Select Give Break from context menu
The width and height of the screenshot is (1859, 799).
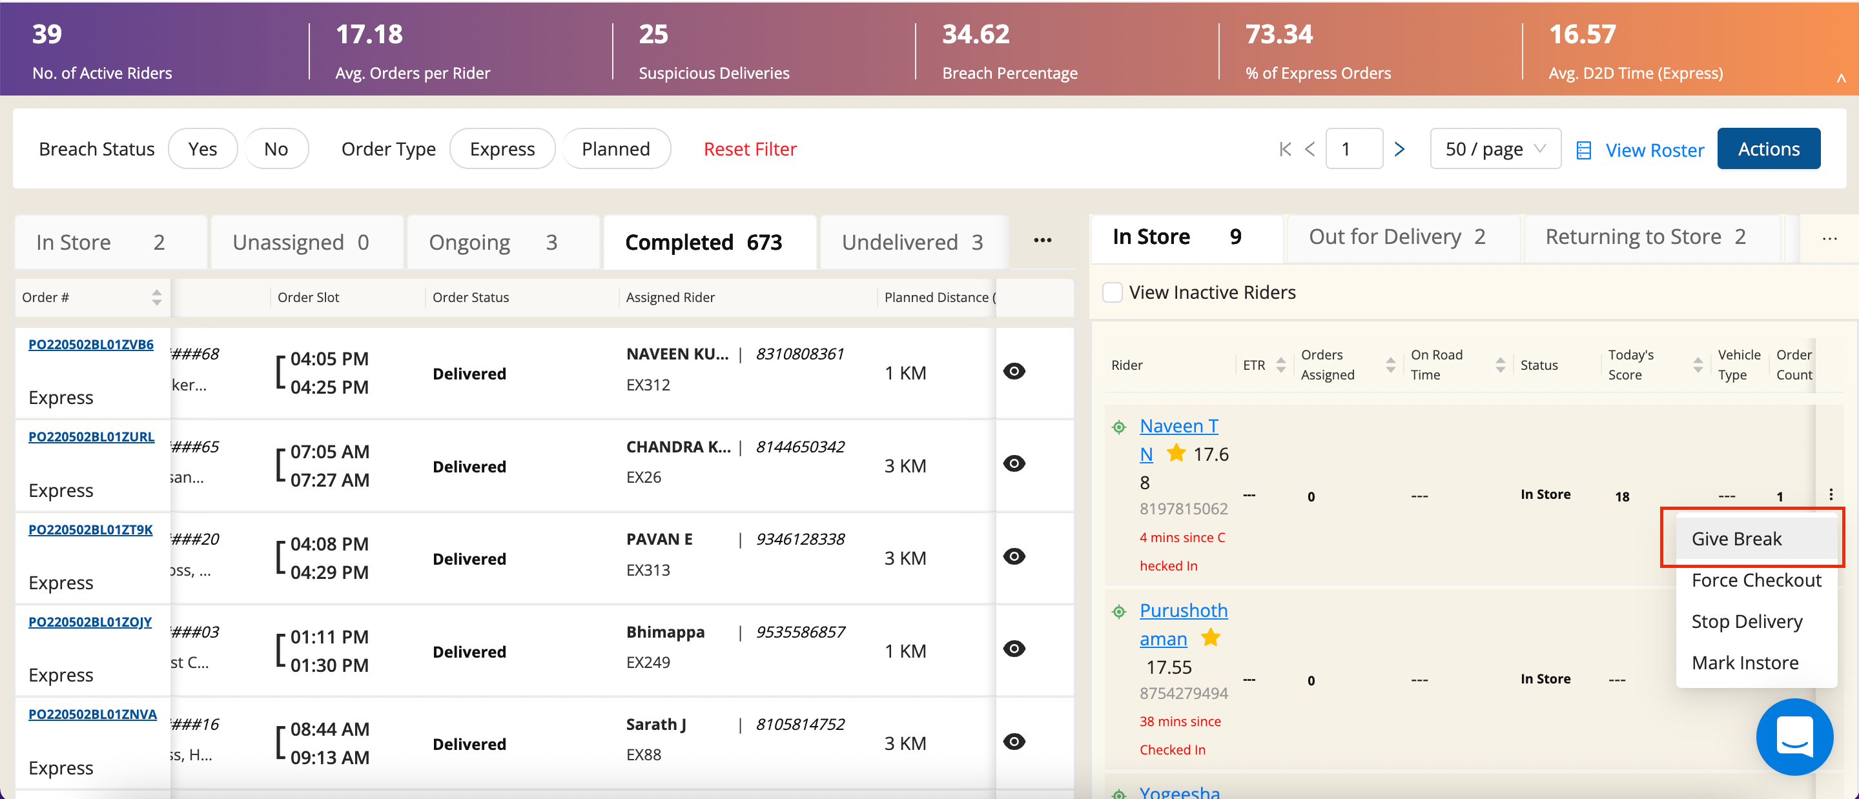1736,539
